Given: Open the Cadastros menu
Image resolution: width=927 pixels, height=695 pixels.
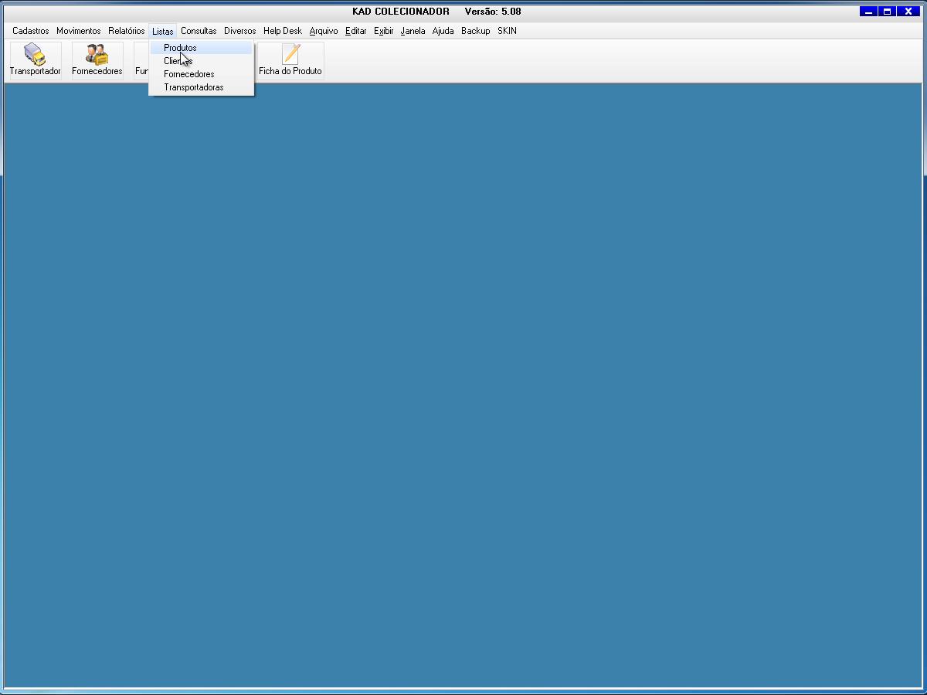Looking at the screenshot, I should pos(31,31).
